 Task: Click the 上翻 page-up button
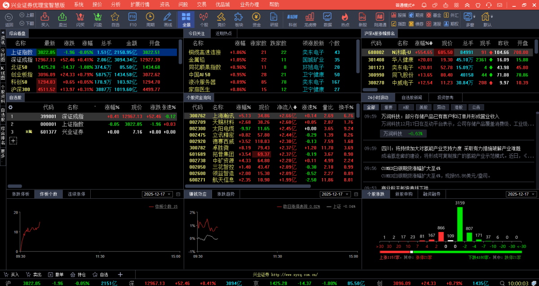pyautogui.click(x=27, y=15)
